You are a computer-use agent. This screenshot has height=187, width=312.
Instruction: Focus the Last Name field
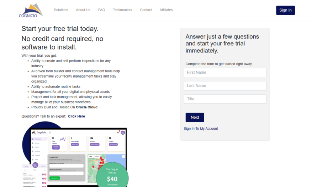click(x=225, y=86)
